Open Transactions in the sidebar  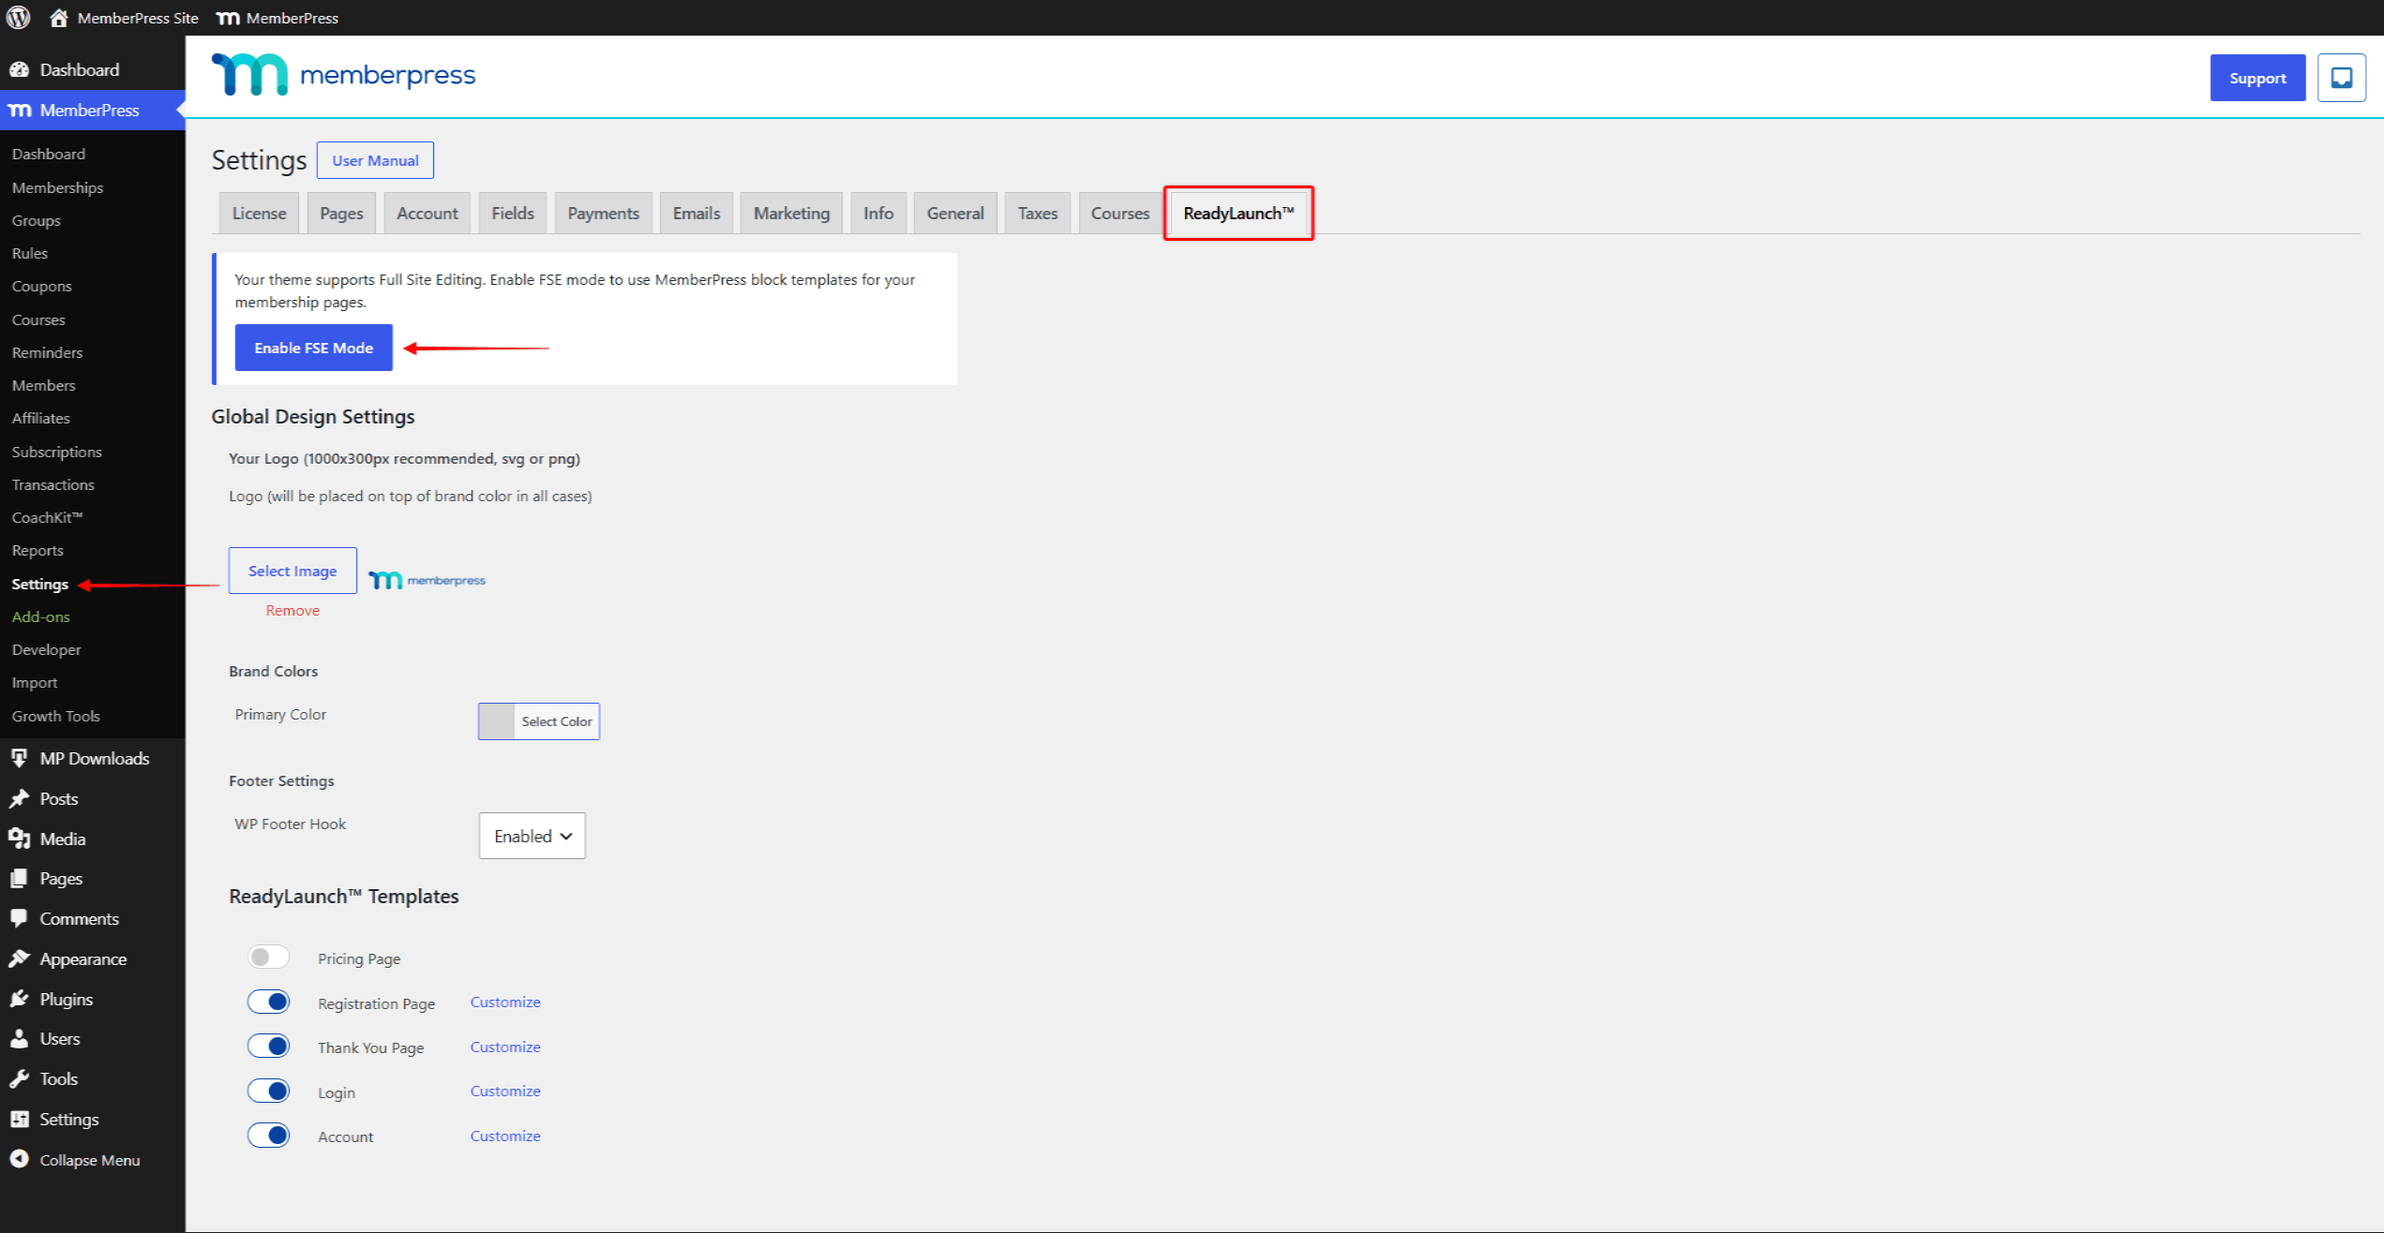53,484
